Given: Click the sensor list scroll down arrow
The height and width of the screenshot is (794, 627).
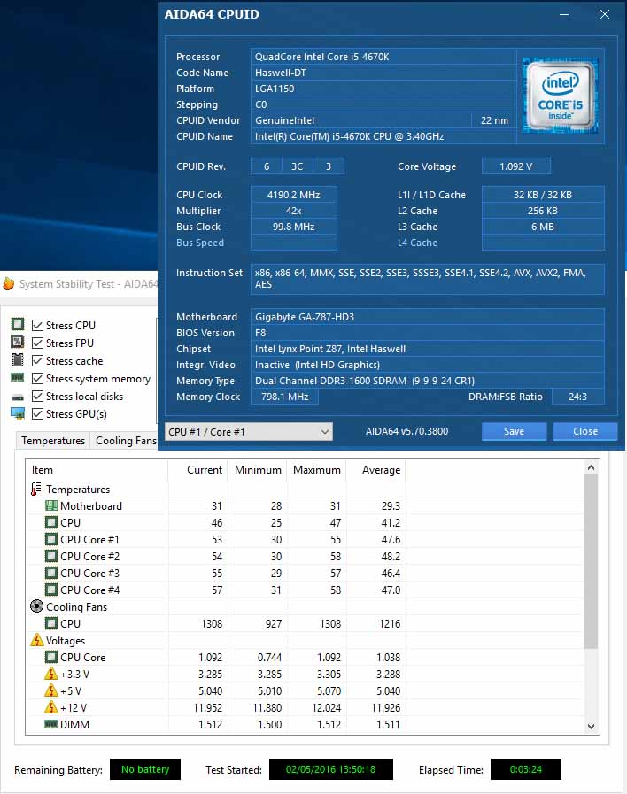Looking at the screenshot, I should [591, 726].
